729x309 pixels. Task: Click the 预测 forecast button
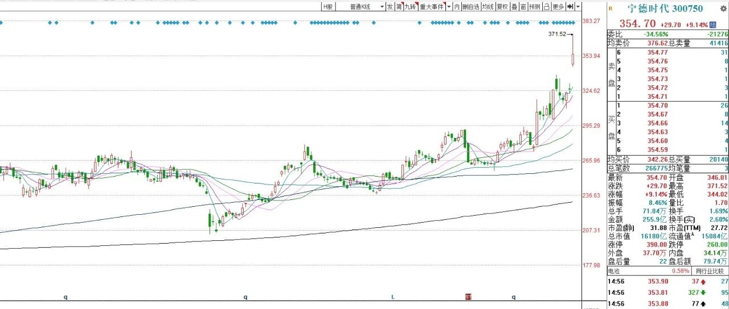pos(535,7)
